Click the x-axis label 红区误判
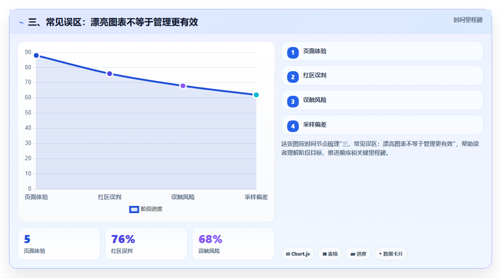 110,197
